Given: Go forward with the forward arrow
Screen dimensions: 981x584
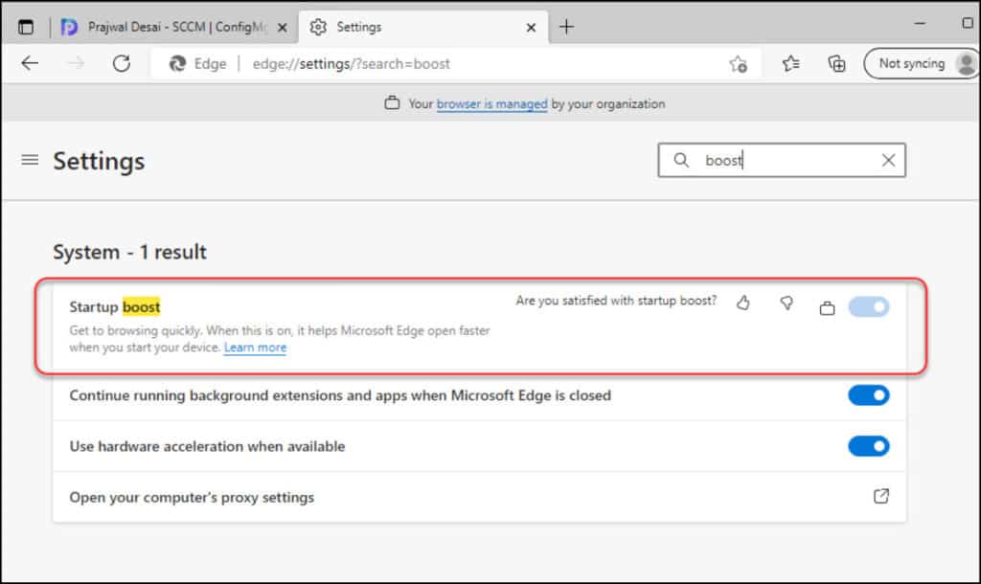Looking at the screenshot, I should point(76,63).
